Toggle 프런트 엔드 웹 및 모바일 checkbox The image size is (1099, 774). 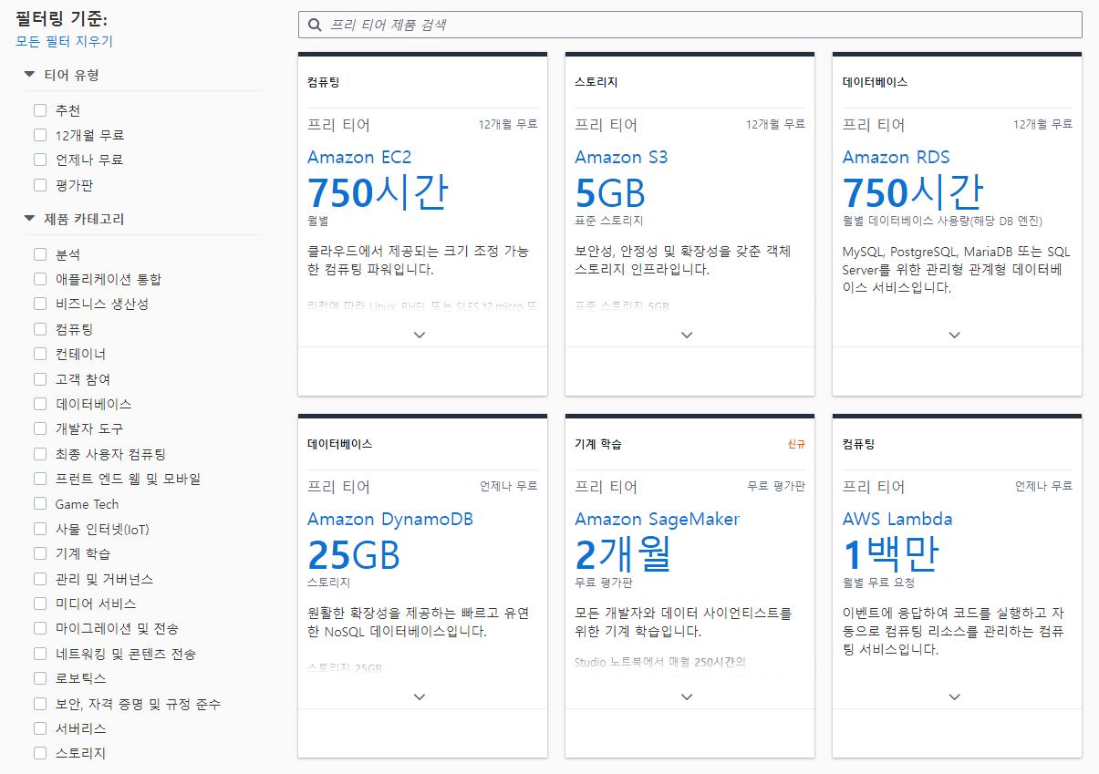coord(40,479)
